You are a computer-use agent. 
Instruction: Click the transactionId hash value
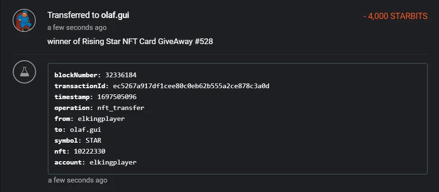coord(191,86)
